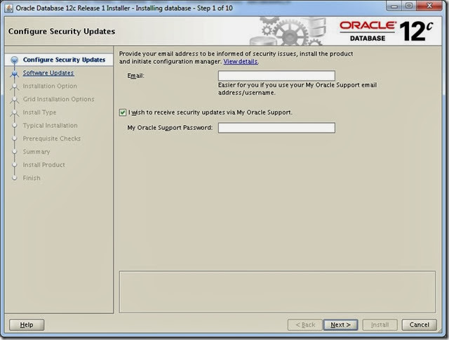
Task: Click the My Oracle Support Password label
Action: [x=170, y=128]
